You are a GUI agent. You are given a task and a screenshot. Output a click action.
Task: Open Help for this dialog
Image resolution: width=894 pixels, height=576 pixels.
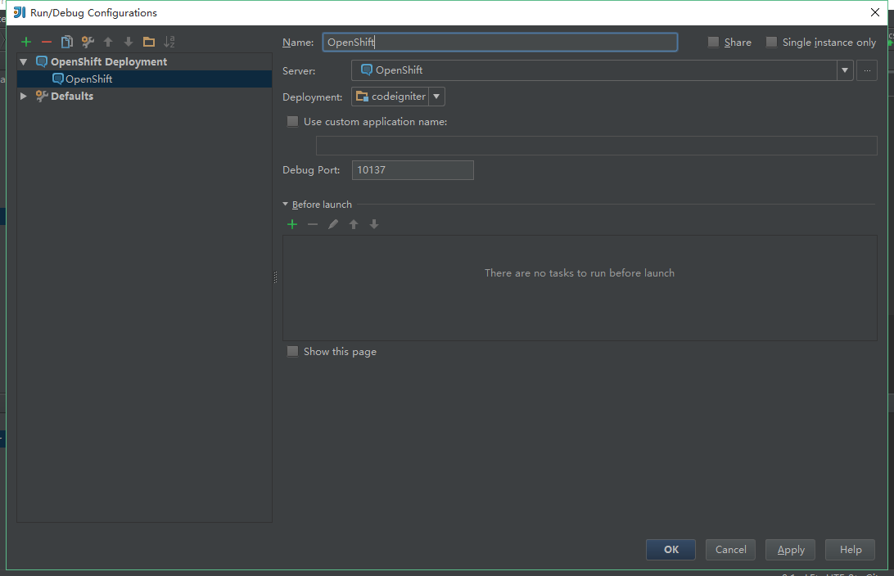click(x=850, y=550)
